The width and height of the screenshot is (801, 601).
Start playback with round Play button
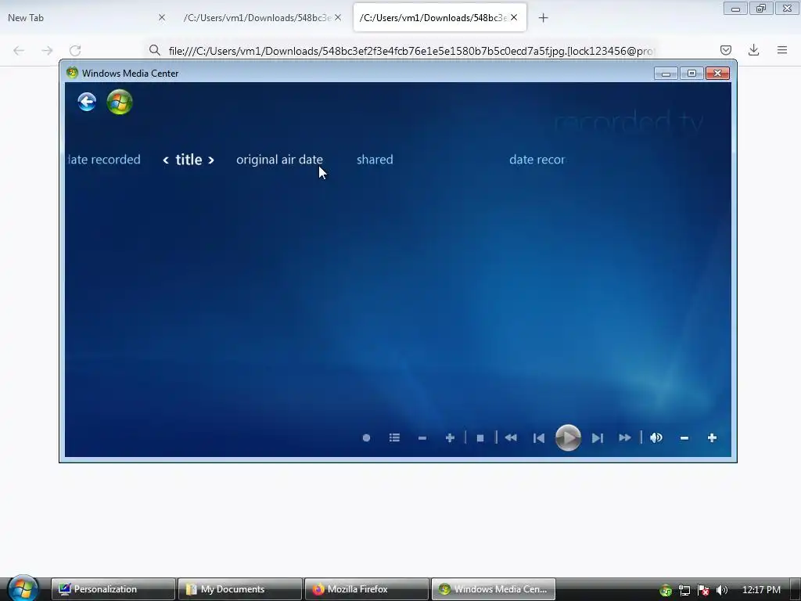(568, 438)
